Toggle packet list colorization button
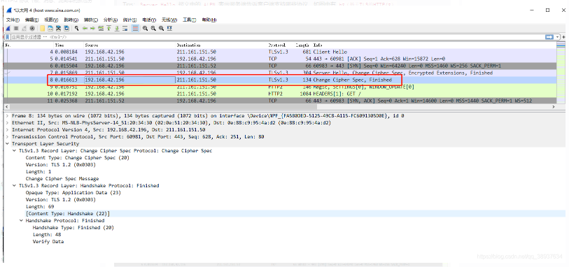 click(135, 28)
